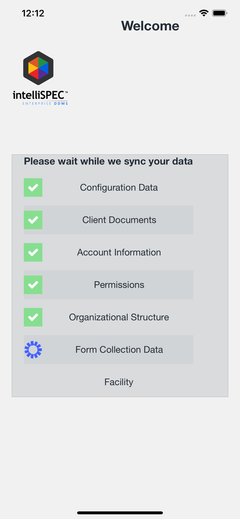Expand the Facility sync row
Viewport: 240px width, 519px height.
pos(119,382)
